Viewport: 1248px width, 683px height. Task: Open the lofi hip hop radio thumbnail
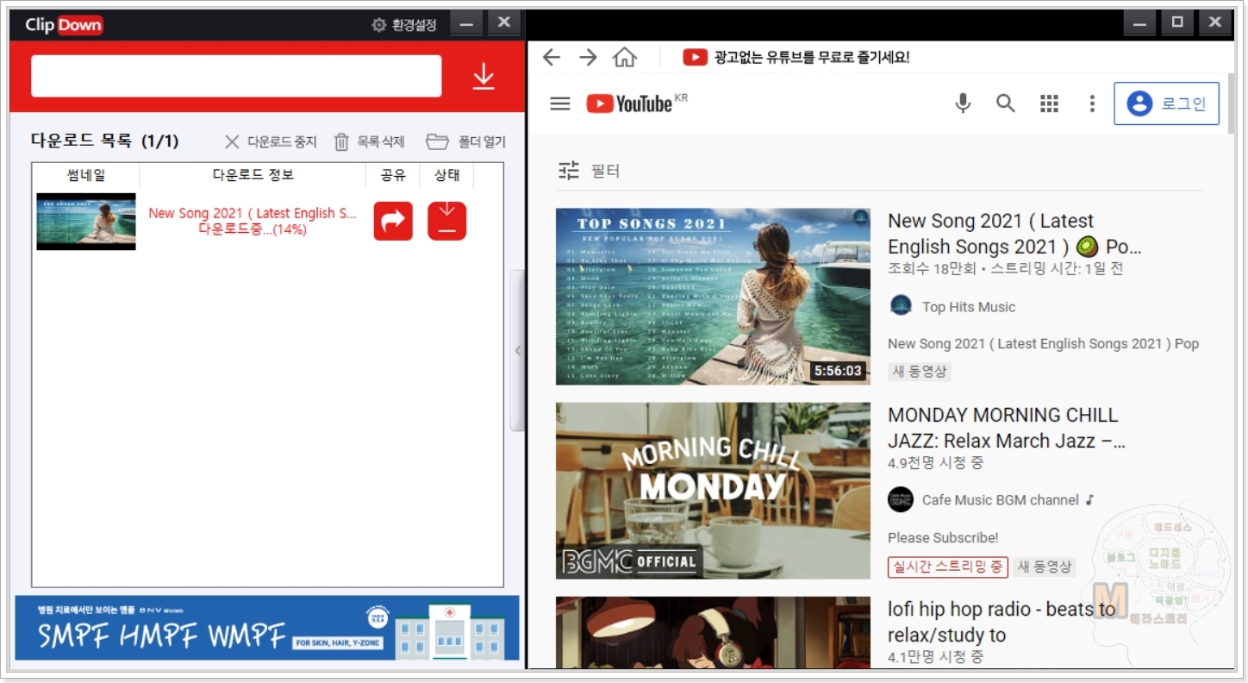tap(713, 632)
